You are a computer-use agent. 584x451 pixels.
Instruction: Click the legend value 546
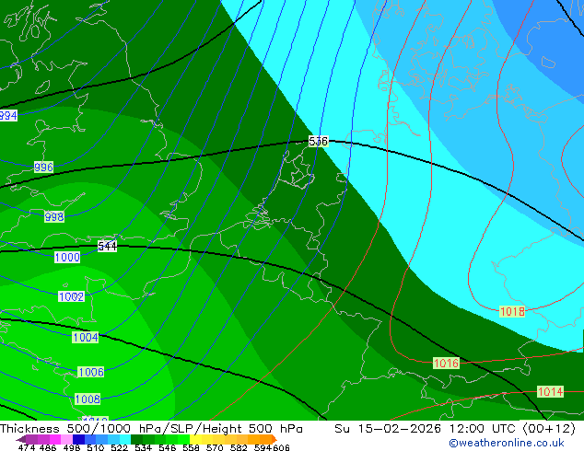point(167,447)
